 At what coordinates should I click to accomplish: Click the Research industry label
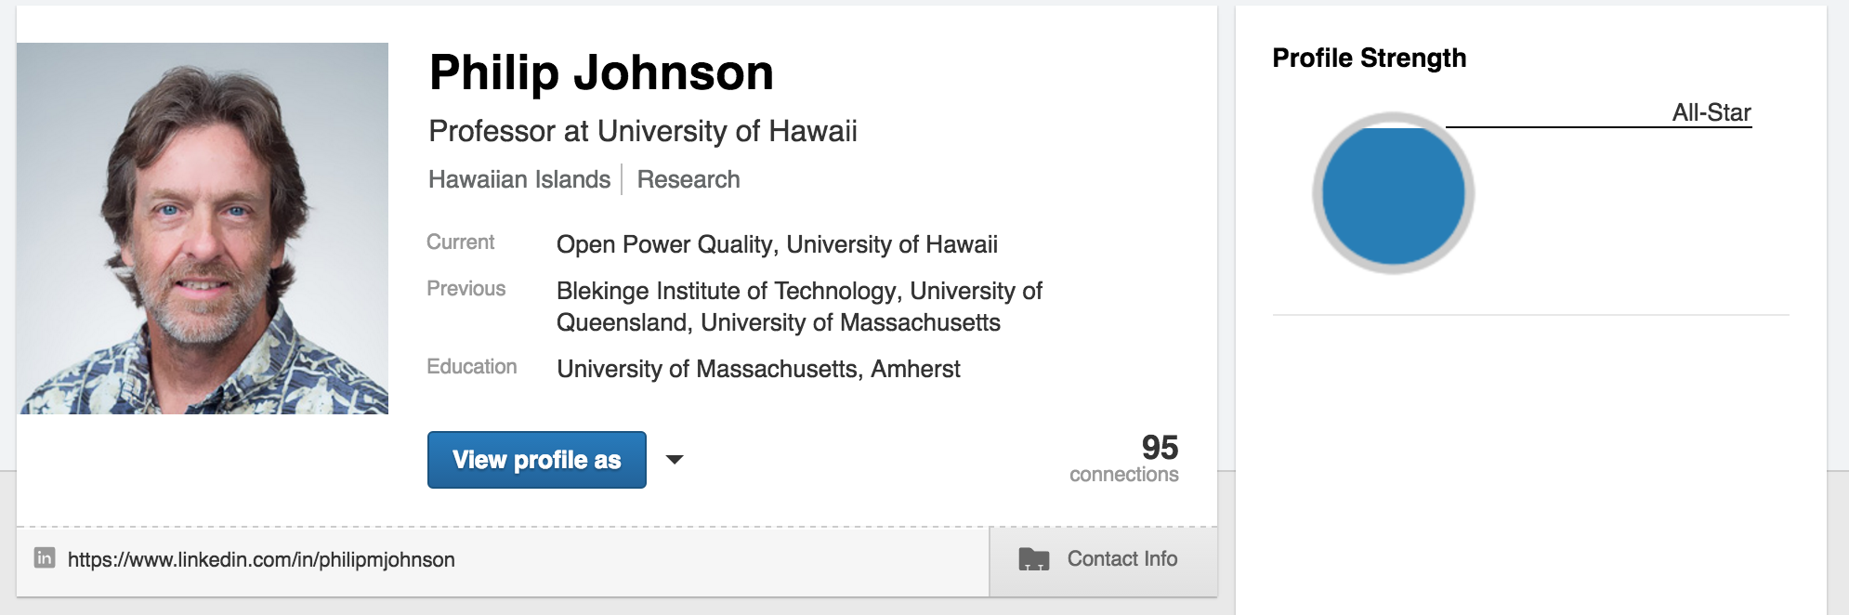[x=688, y=179]
